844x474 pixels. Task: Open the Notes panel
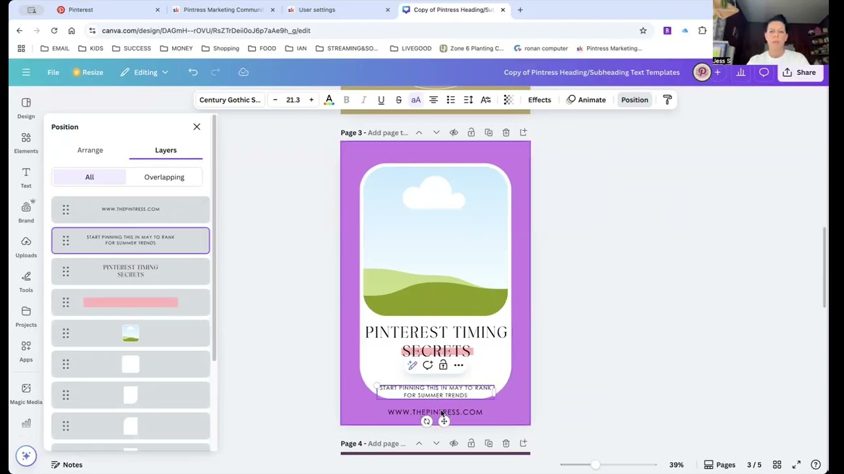coord(67,465)
